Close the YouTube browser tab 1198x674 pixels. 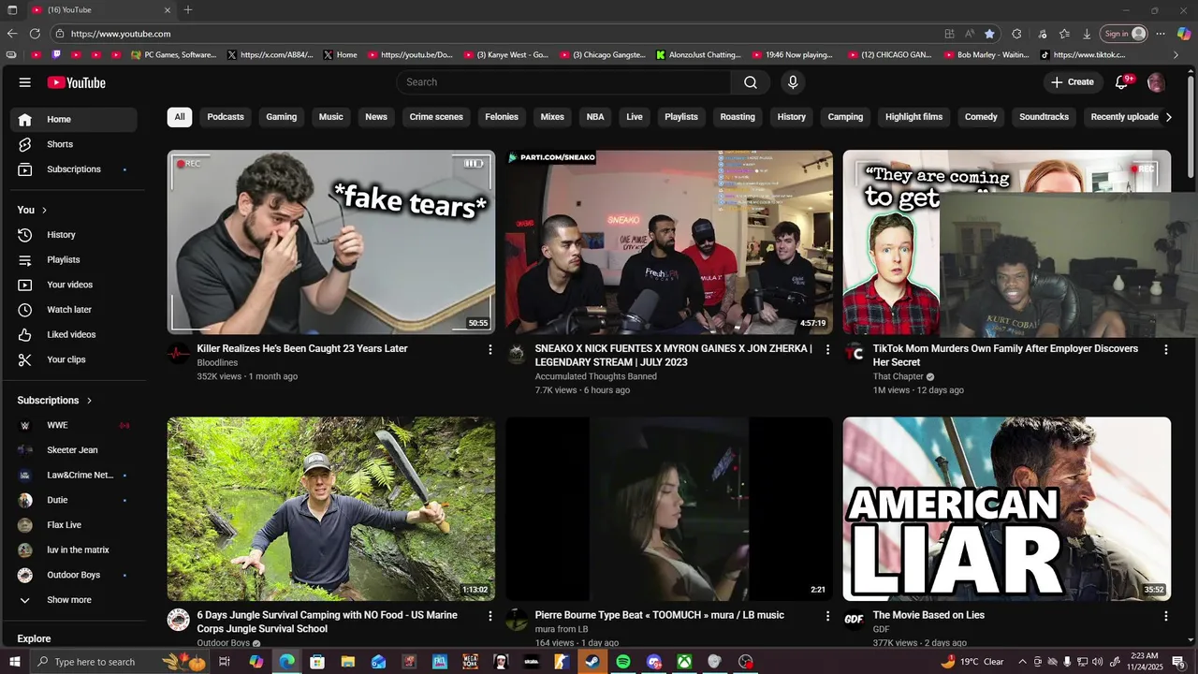click(168, 10)
